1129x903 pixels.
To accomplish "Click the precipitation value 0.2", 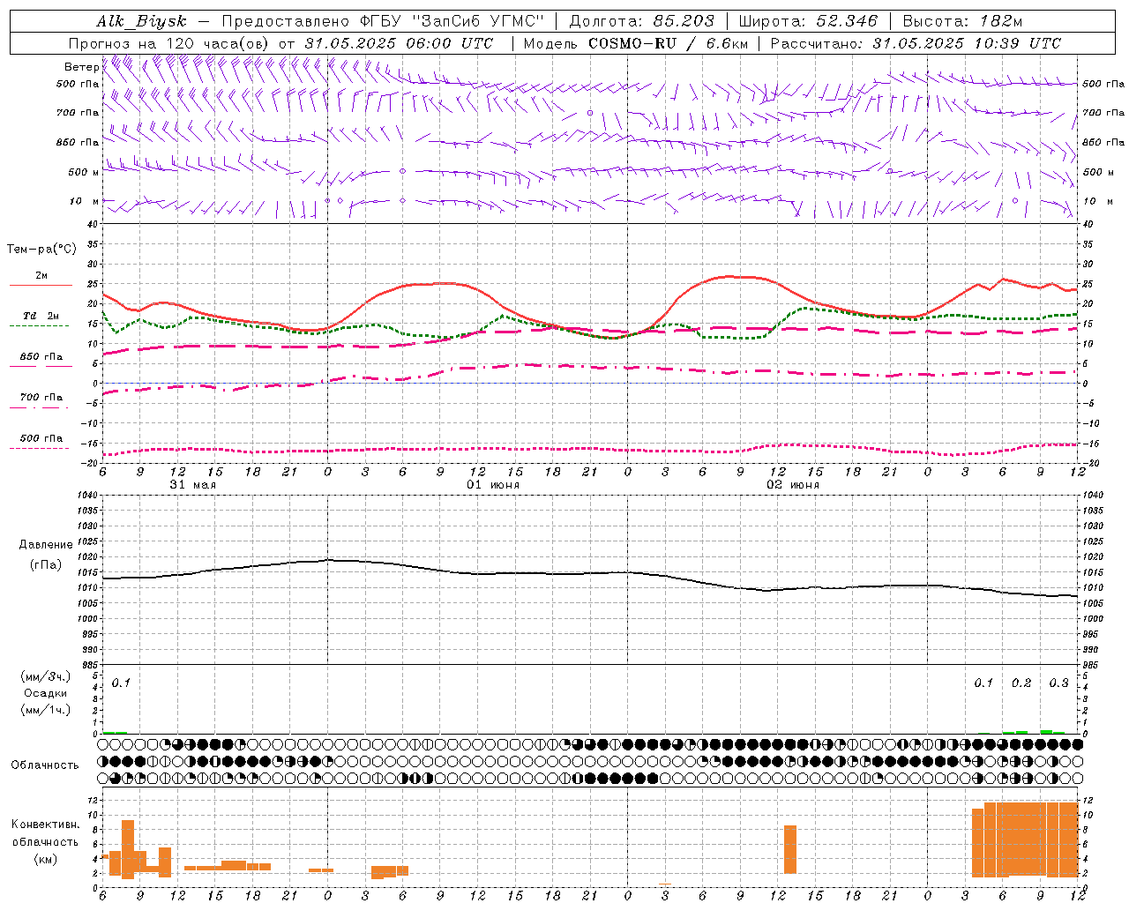I will [1021, 683].
